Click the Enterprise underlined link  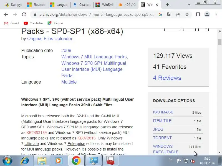[x=76, y=144]
